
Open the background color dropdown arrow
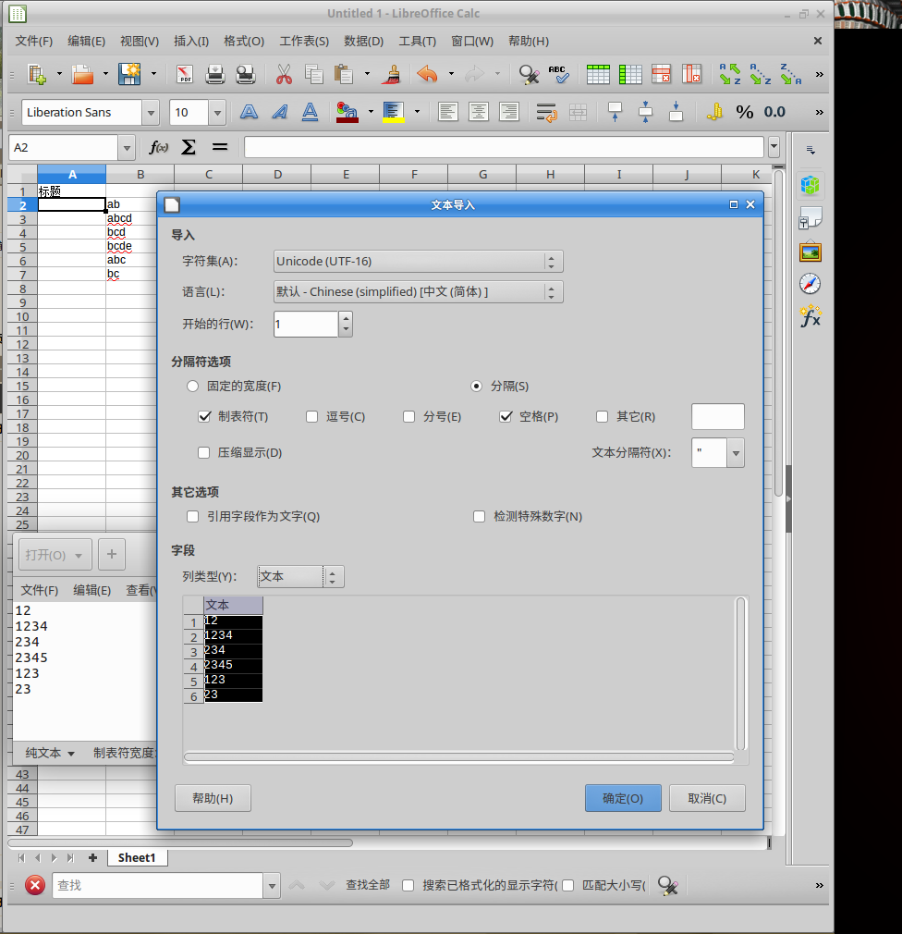pyautogui.click(x=417, y=111)
